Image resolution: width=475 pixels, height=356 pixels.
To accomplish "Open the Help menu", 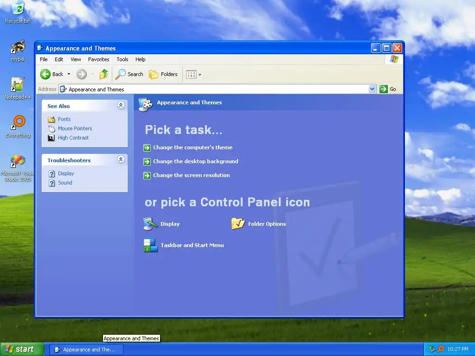I will (x=140, y=59).
